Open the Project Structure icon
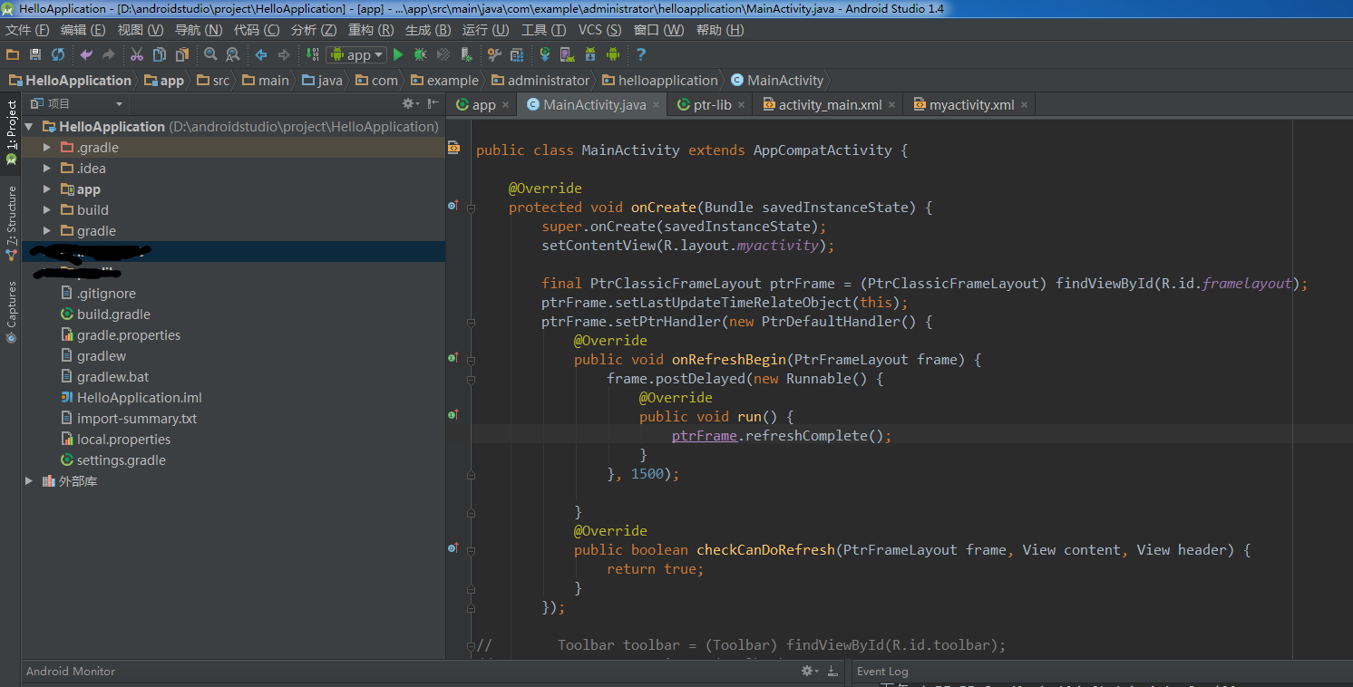The height and width of the screenshot is (687, 1353). coord(517,55)
